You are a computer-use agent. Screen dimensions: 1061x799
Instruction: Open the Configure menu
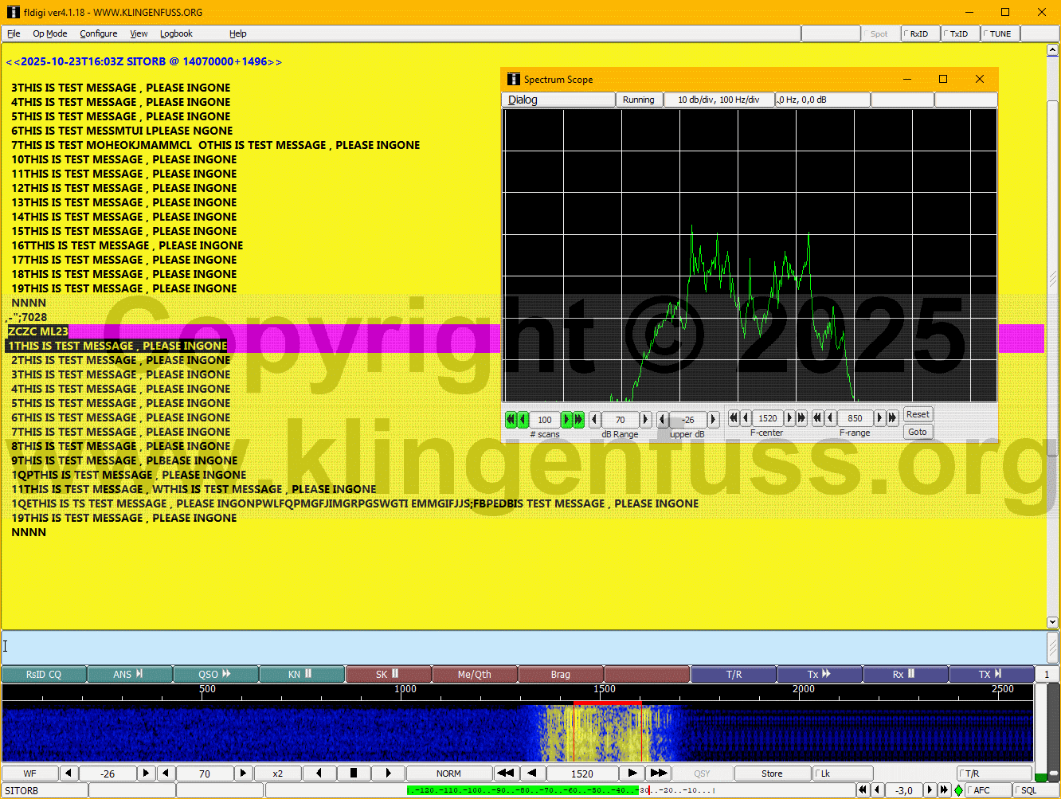point(98,33)
